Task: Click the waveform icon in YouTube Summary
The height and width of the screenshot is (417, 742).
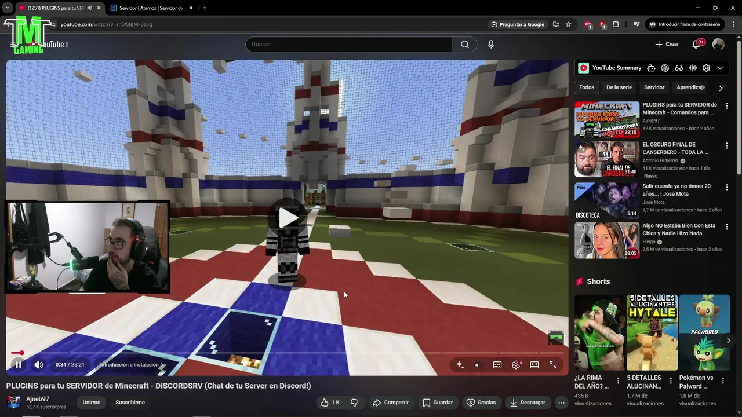Action: point(693,68)
